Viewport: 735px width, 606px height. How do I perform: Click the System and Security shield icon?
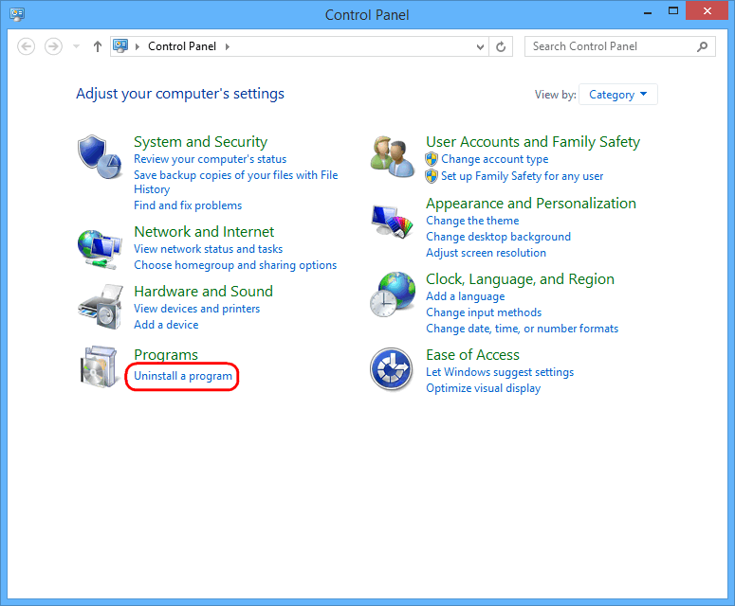click(100, 157)
